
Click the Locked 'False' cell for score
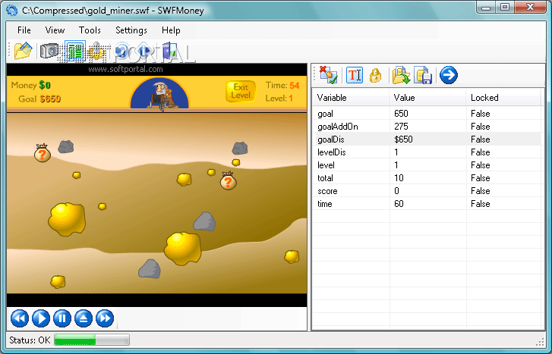[480, 191]
